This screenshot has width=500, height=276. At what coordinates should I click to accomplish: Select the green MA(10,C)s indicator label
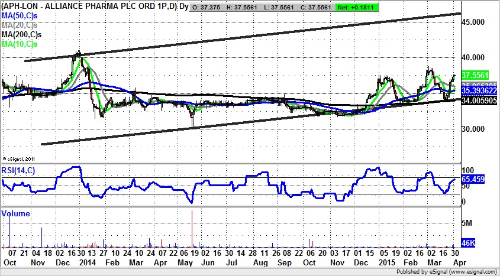[x=18, y=44]
